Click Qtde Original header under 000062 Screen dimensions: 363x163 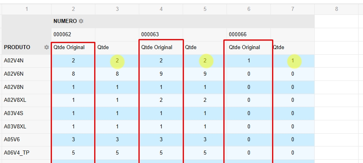[69, 47]
